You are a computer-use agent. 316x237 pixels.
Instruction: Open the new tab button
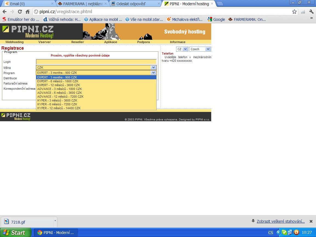[220, 4]
